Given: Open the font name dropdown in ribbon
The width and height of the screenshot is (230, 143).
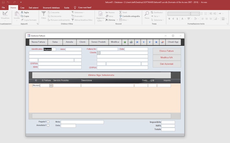Looking at the screenshot, I should coord(189,14).
